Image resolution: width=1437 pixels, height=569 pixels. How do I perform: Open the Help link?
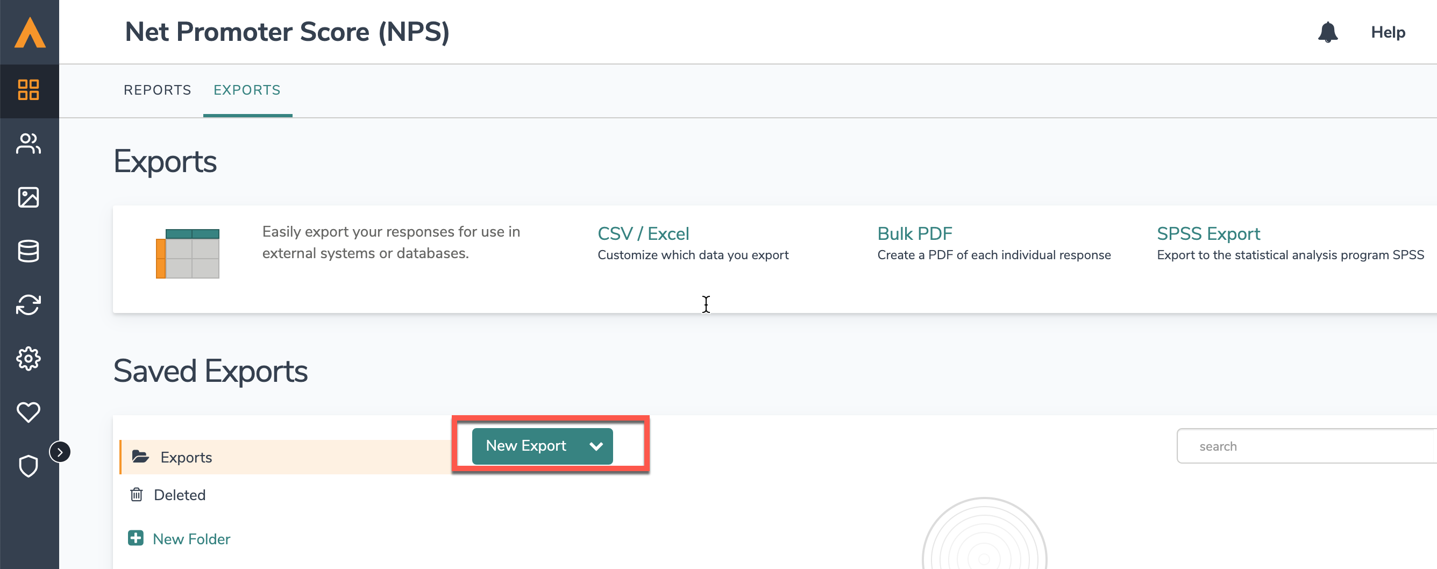(x=1388, y=32)
